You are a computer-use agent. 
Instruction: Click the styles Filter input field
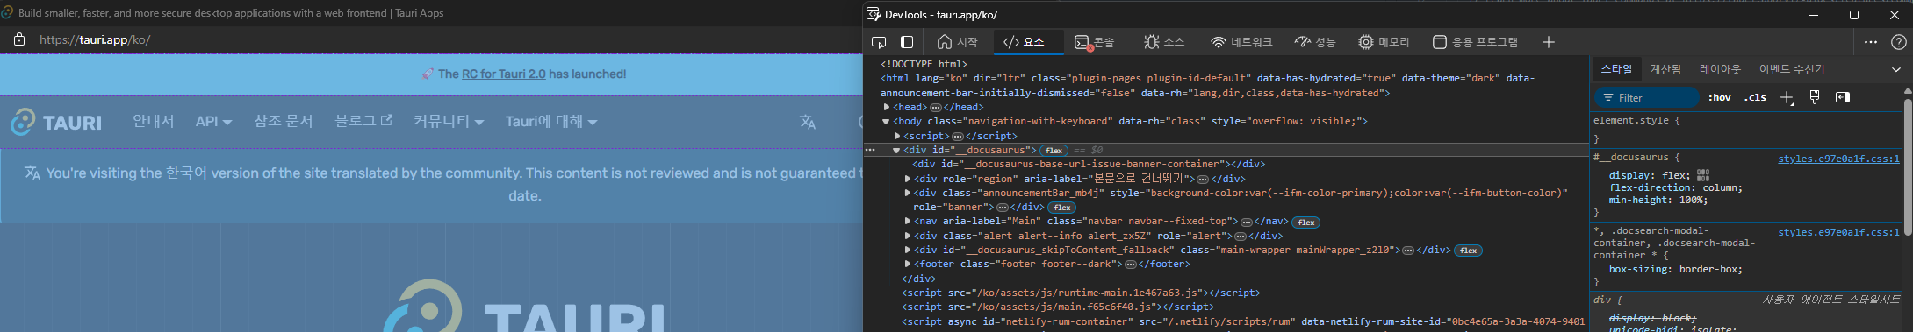pos(1647,97)
